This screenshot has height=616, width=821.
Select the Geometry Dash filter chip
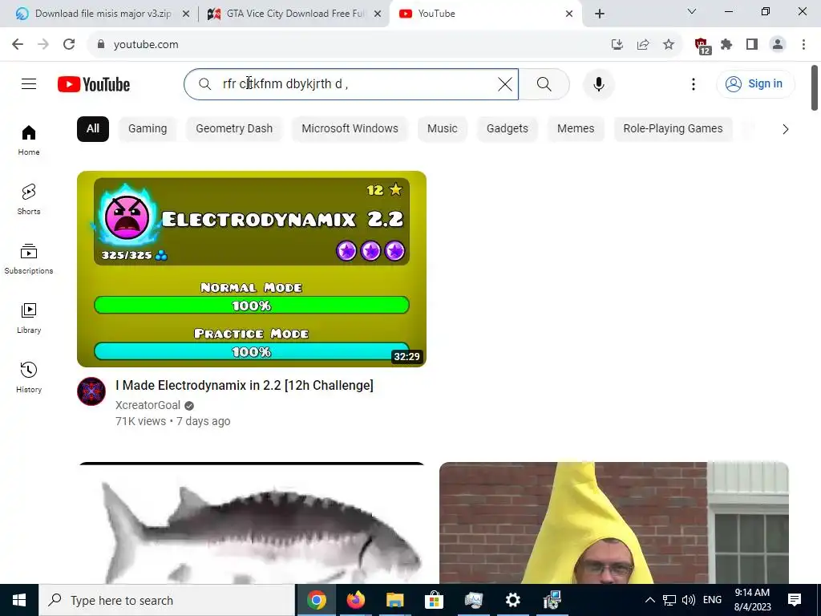234,129
